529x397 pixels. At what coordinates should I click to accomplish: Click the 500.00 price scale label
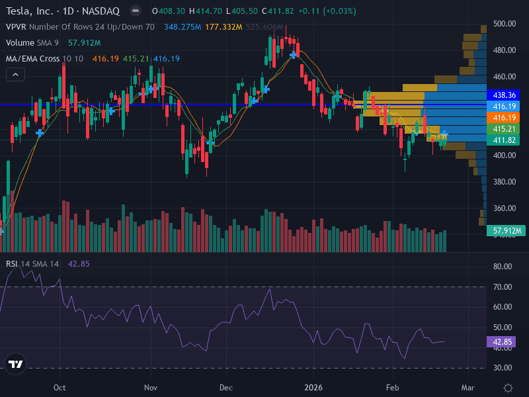coord(505,24)
